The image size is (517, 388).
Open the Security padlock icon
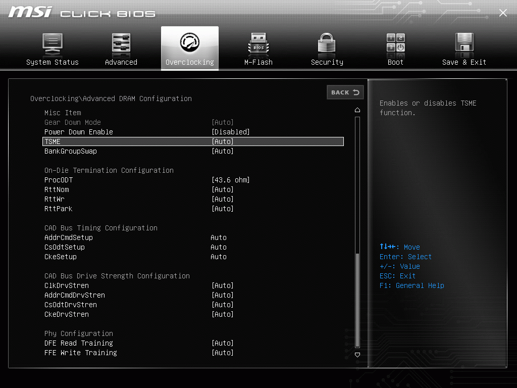327,43
